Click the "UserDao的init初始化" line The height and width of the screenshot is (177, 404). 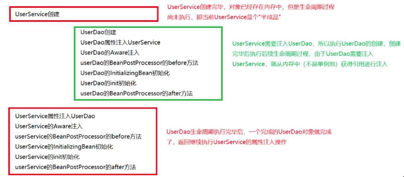[108, 83]
